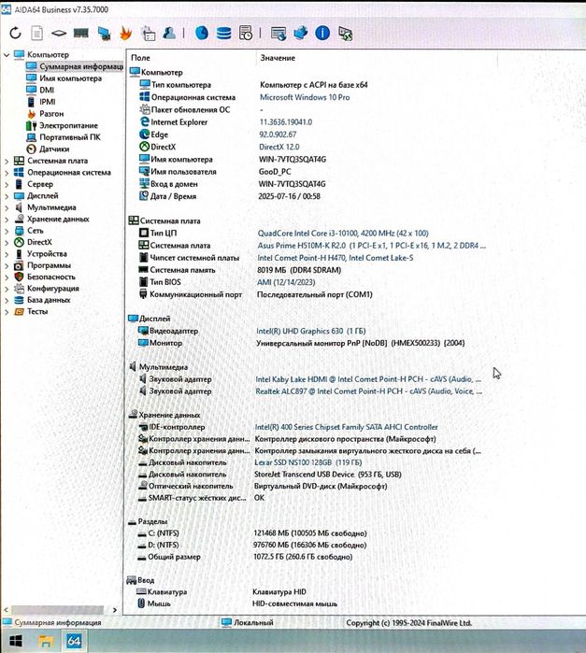This screenshot has width=586, height=653.
Task: Launch the flame stability test icon
Action: click(x=125, y=33)
